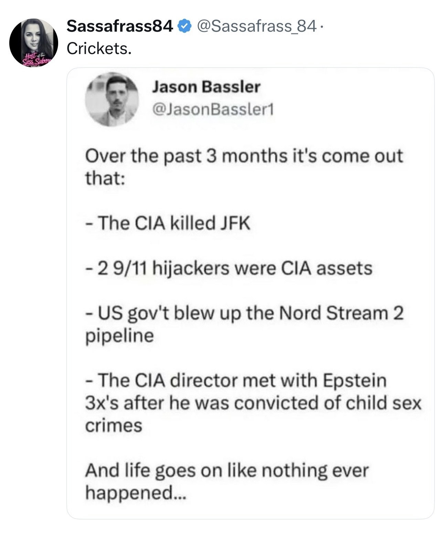Click the Sassafrass84 display name
Viewport: 444px width, 539px height.
point(119,26)
